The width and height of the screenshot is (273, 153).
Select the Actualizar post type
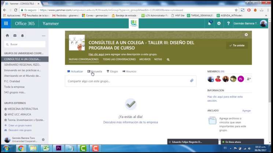(75, 72)
